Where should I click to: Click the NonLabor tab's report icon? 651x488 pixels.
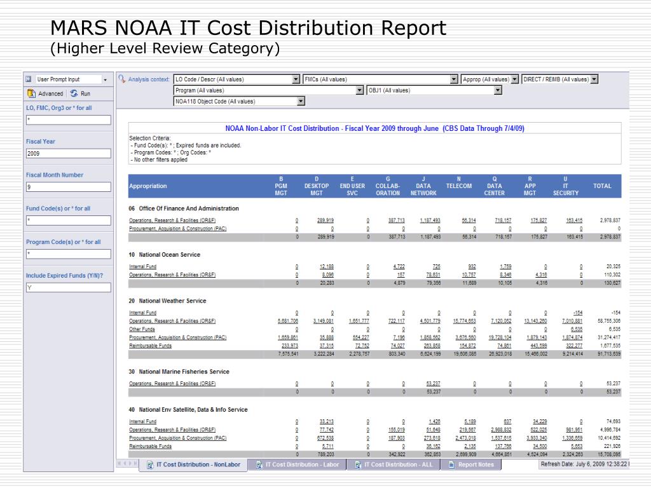pos(150,464)
